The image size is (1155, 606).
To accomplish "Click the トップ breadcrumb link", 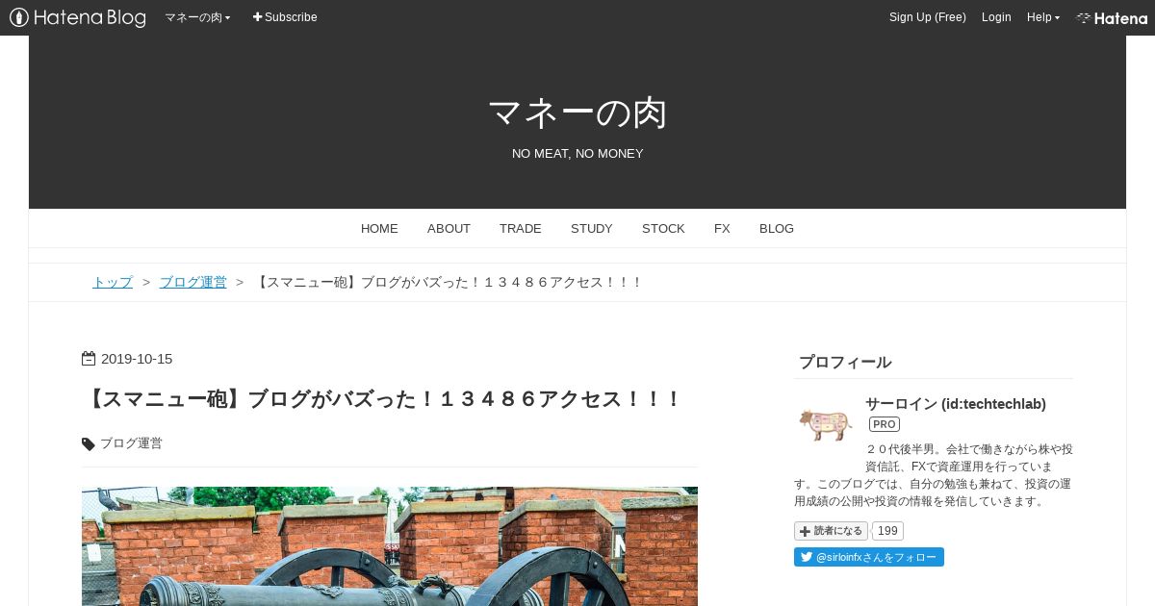I will pos(113,282).
